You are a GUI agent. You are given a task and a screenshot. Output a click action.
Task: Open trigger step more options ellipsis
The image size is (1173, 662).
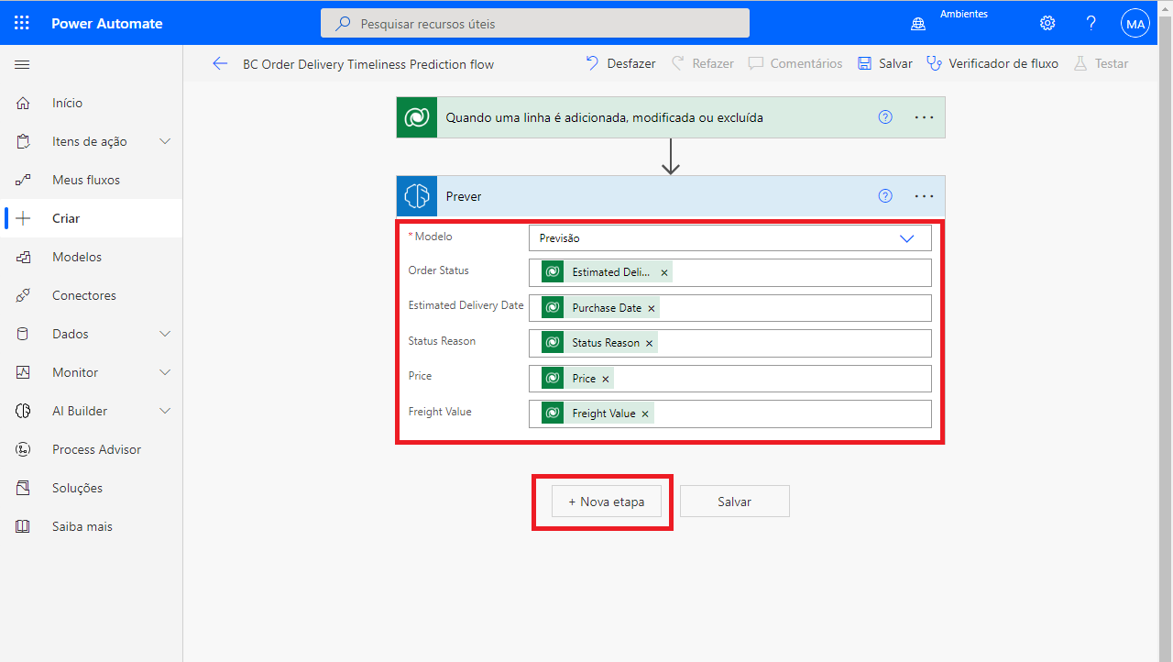(924, 117)
